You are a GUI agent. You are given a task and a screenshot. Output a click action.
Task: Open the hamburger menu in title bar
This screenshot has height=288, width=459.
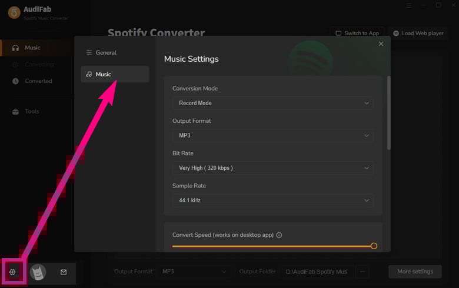pos(408,5)
